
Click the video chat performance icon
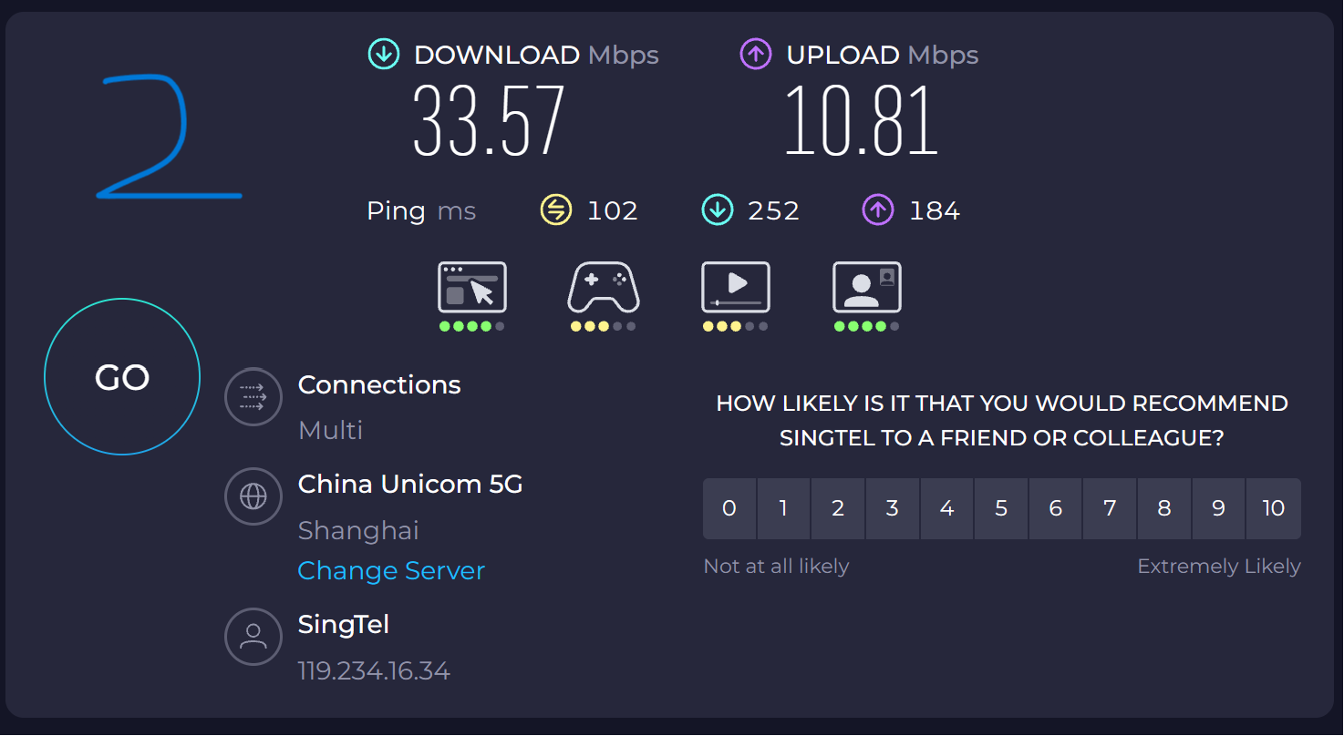click(866, 288)
